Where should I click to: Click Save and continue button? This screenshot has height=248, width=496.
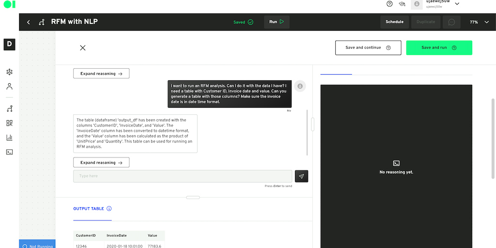pos(368,48)
